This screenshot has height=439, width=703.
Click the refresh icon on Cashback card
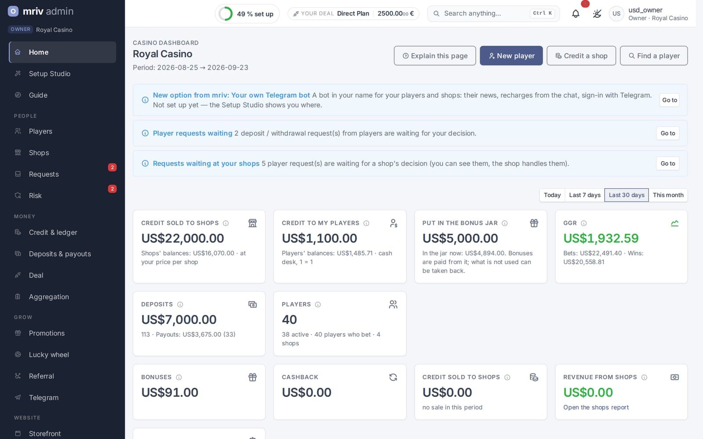[393, 377]
